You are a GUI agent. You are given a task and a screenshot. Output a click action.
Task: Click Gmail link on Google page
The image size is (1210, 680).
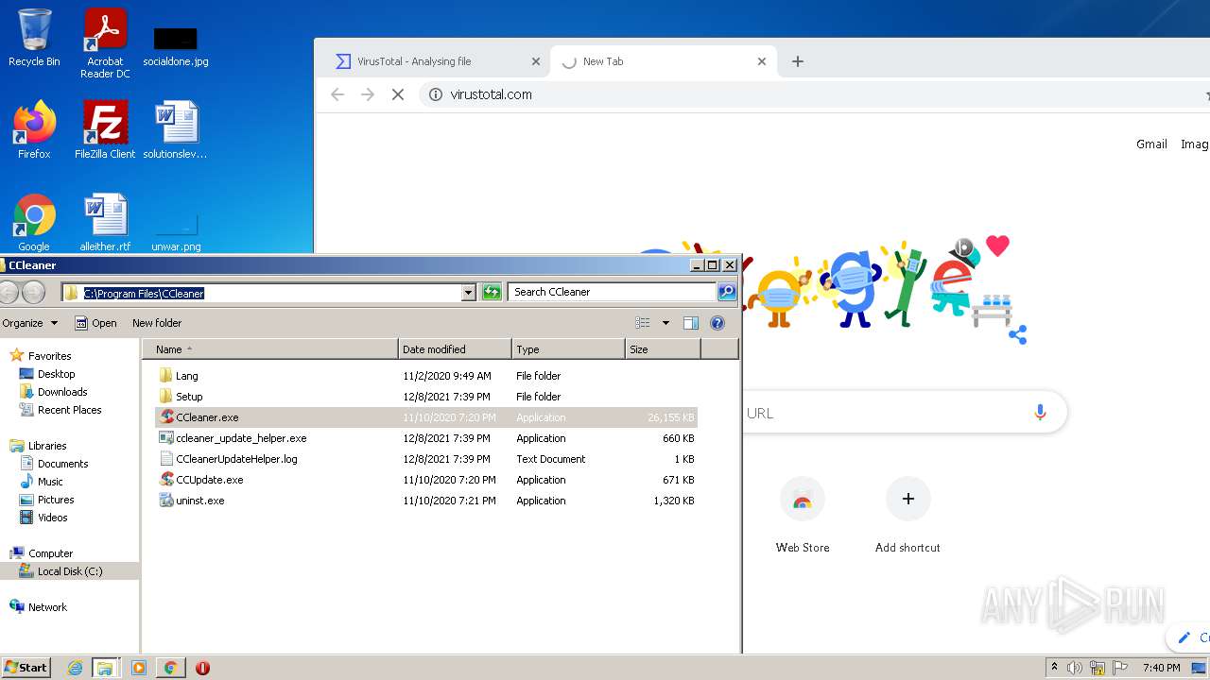point(1151,144)
